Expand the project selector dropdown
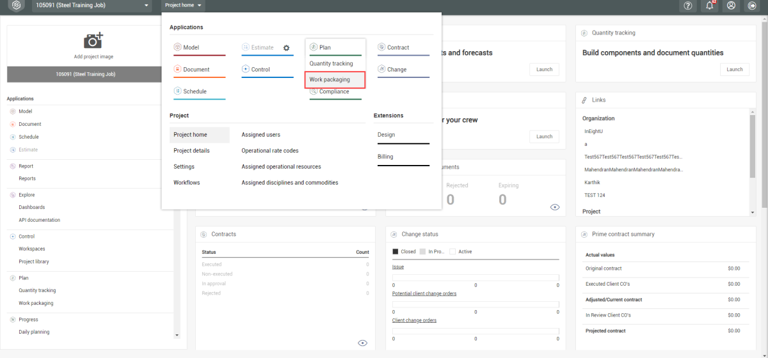 point(147,6)
